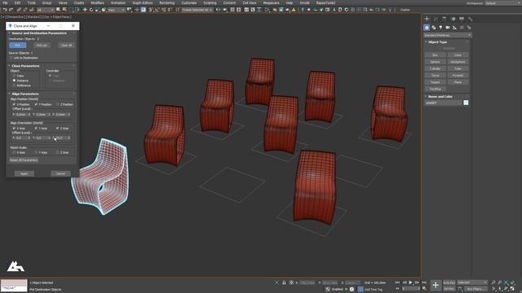The width and height of the screenshot is (522, 293).
Task: Open the Rendering menu
Action: click(x=166, y=2)
